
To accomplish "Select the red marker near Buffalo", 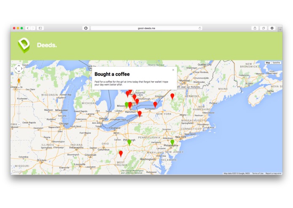I will point(140,114).
